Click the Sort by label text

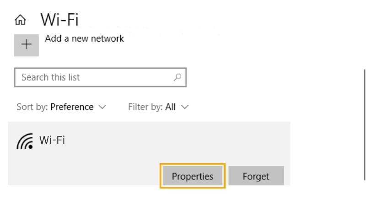[32, 107]
